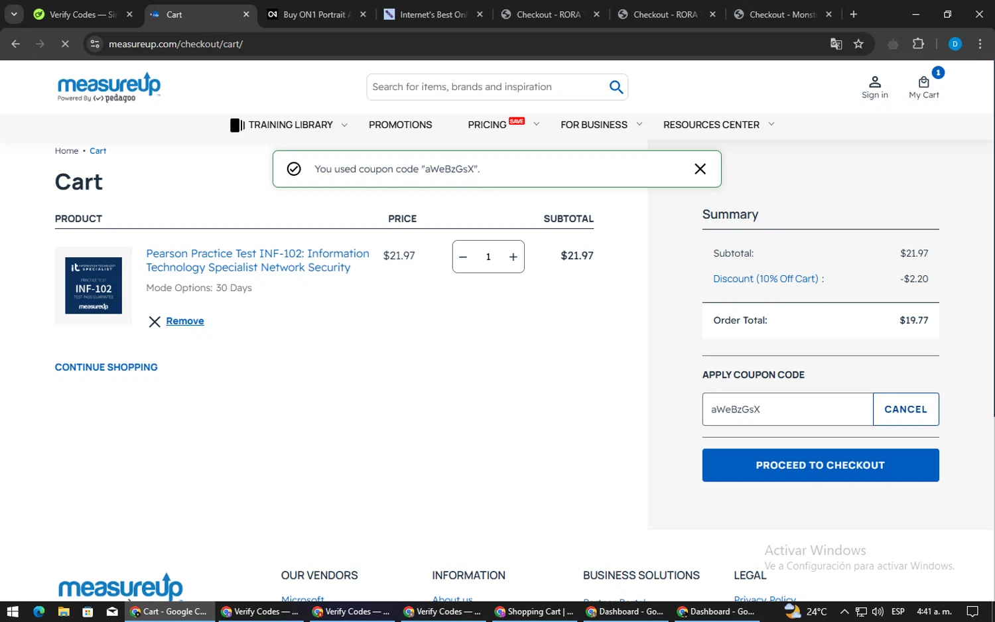The image size is (995, 622).
Task: Open the Promotions menu item
Action: pos(400,125)
